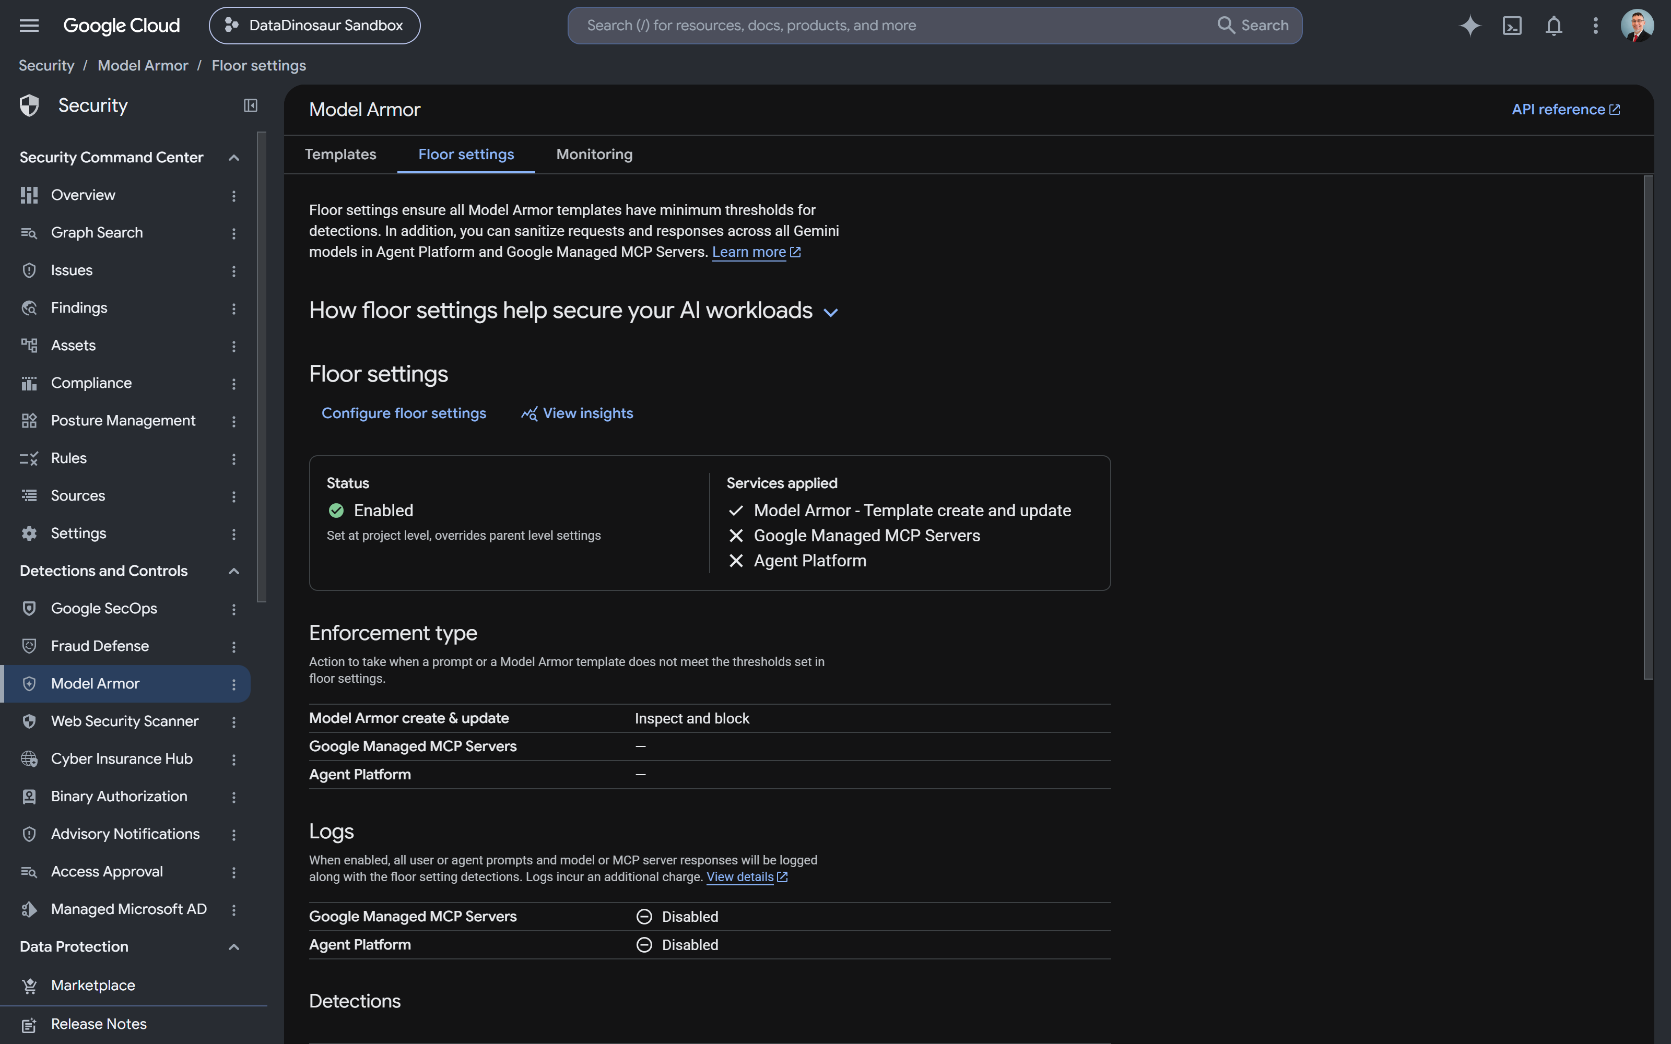Click the Google Cloud logo

click(x=122, y=26)
